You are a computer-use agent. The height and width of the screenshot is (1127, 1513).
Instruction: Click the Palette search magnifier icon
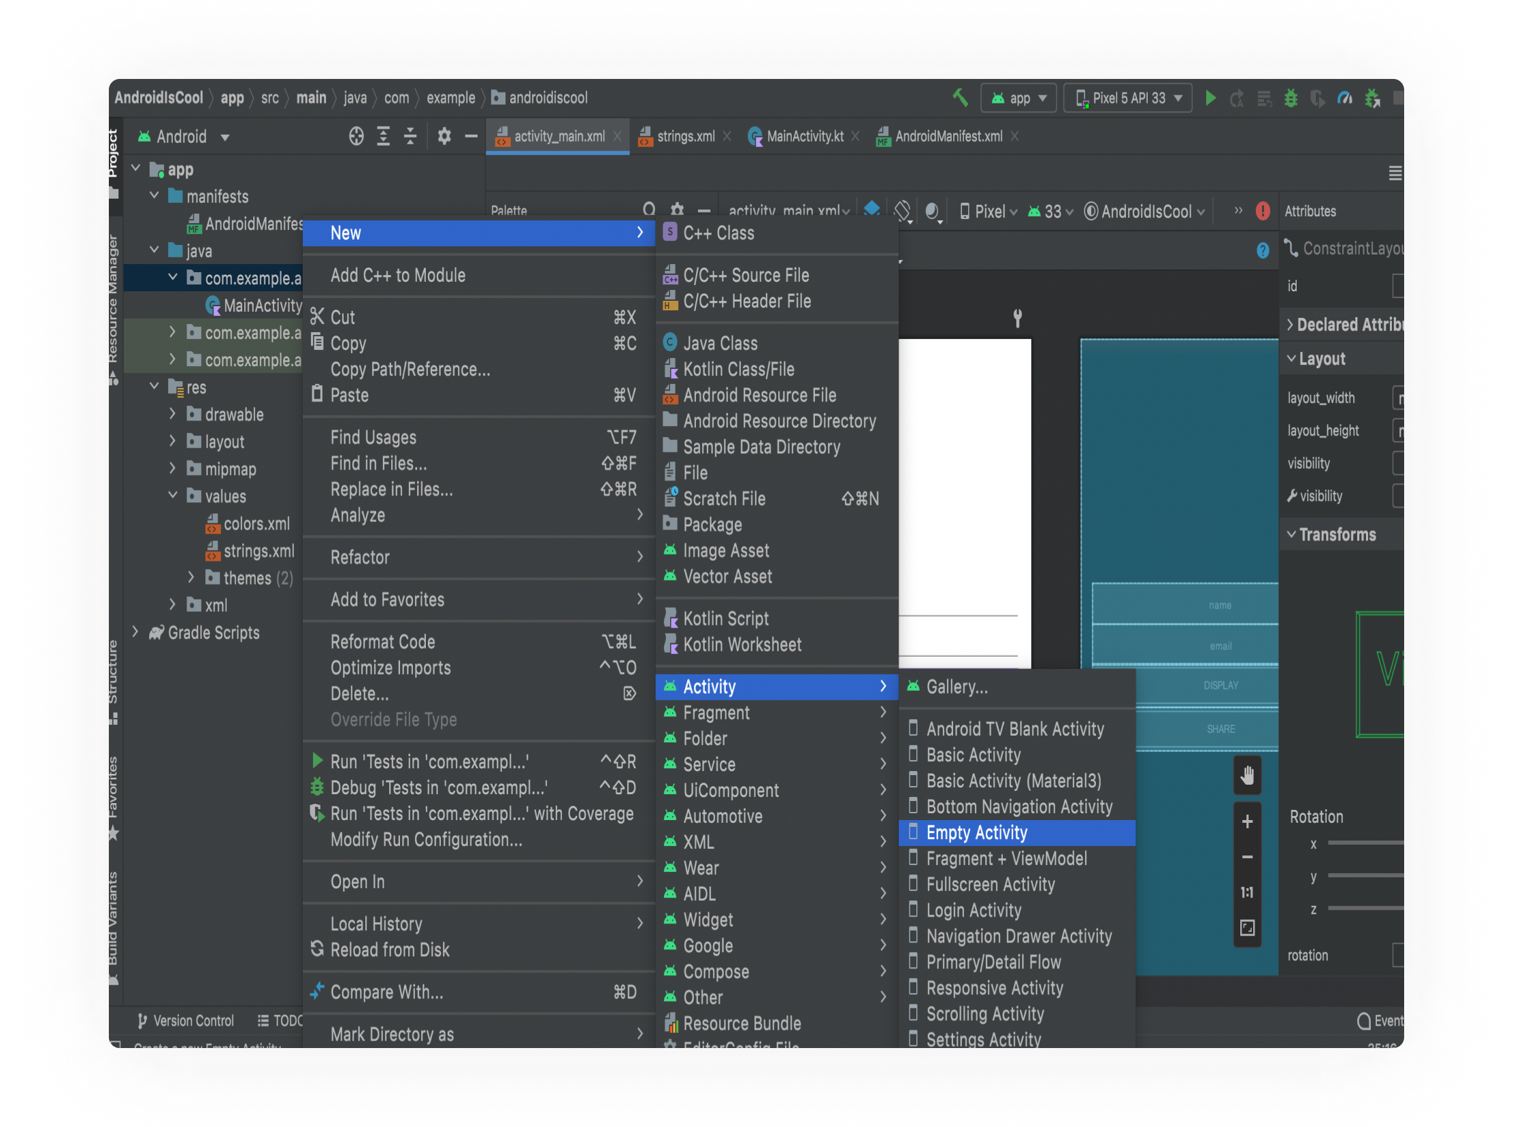coord(648,209)
